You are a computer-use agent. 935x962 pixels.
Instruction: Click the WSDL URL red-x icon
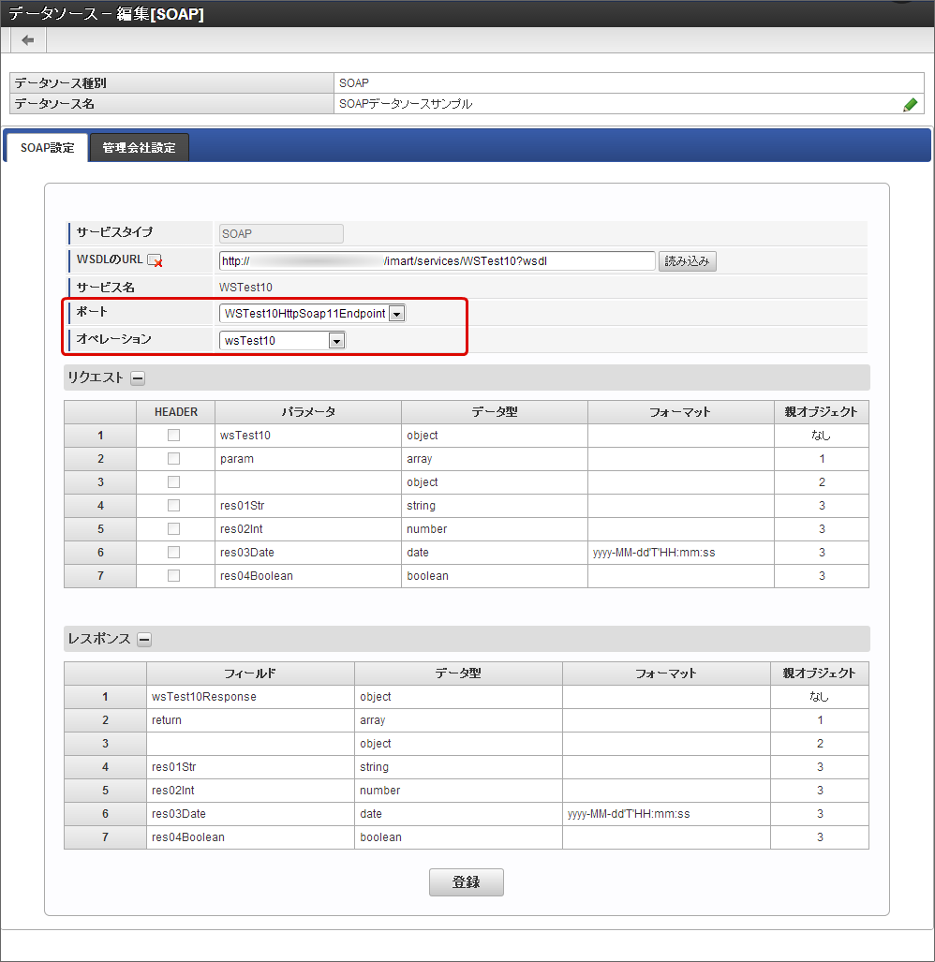(x=156, y=261)
